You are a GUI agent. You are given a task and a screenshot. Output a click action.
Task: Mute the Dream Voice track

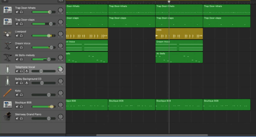tap(17, 48)
